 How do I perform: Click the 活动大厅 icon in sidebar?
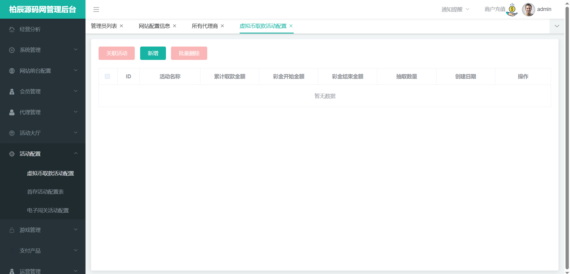tap(12, 133)
